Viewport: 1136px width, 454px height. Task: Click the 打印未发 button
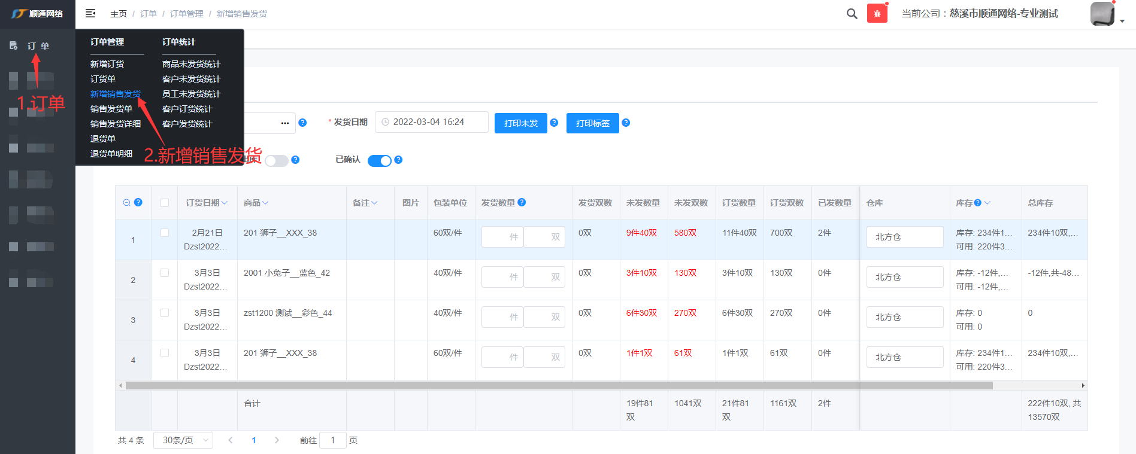tap(520, 123)
